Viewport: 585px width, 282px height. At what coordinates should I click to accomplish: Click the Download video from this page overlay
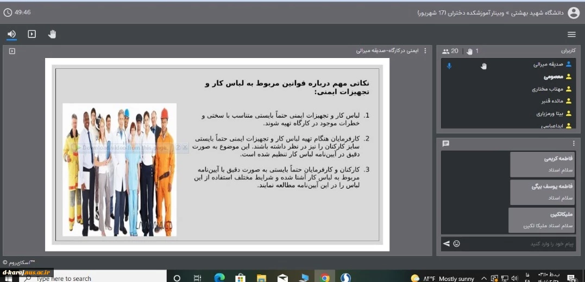point(125,148)
